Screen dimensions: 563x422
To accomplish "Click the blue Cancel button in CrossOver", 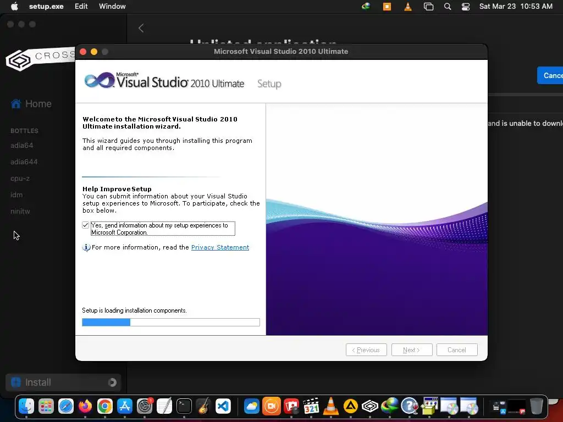I will point(550,75).
